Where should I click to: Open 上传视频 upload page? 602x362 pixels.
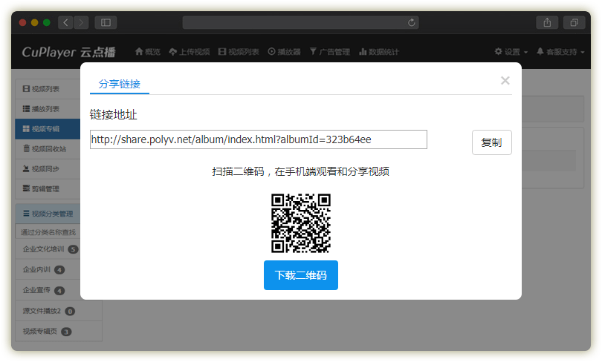190,52
